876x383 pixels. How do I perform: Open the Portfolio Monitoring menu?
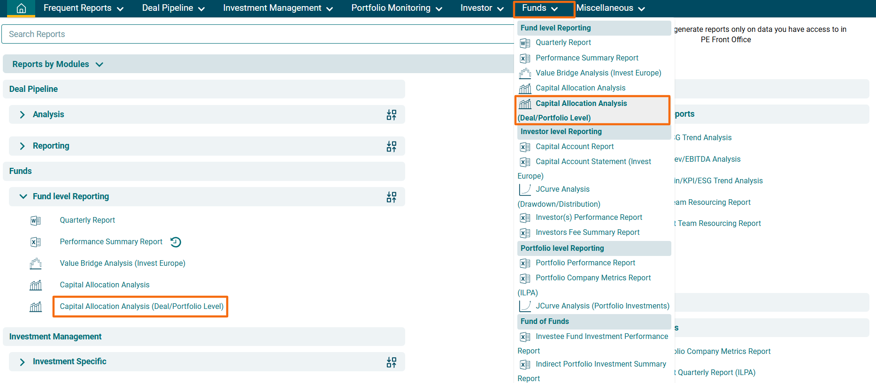397,8
